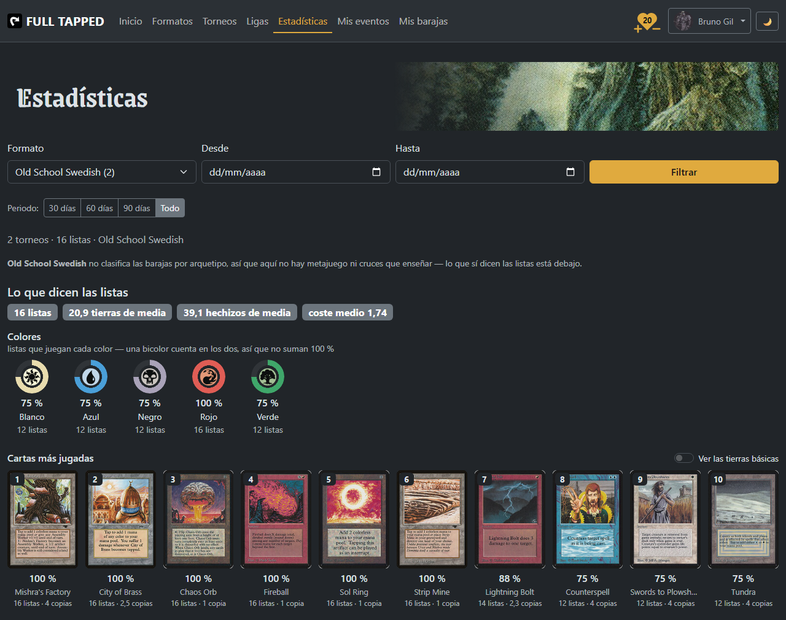The width and height of the screenshot is (786, 620).
Task: Click the white mana sun icon
Action: point(32,376)
